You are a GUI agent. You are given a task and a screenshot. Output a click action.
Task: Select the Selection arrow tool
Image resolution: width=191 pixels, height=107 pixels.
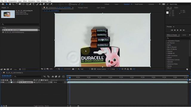7,4
